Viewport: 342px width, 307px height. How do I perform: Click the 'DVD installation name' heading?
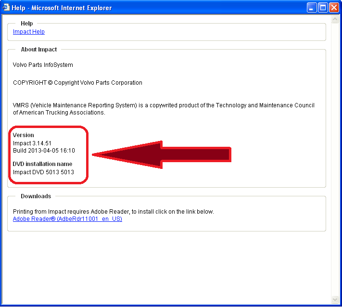(x=42, y=164)
